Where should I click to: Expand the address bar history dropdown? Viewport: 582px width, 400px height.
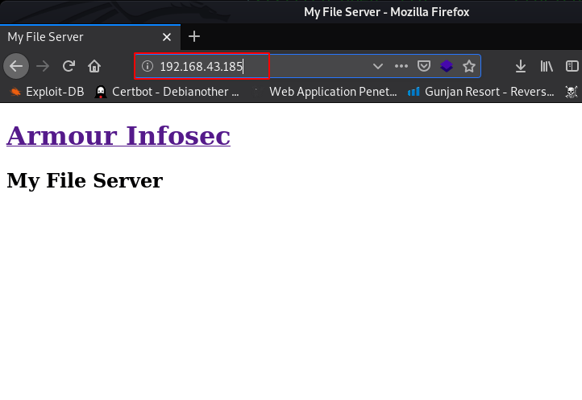tap(378, 66)
